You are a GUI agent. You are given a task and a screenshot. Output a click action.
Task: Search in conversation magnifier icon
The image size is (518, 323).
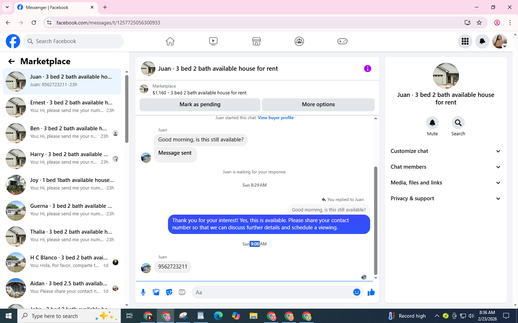458,123
